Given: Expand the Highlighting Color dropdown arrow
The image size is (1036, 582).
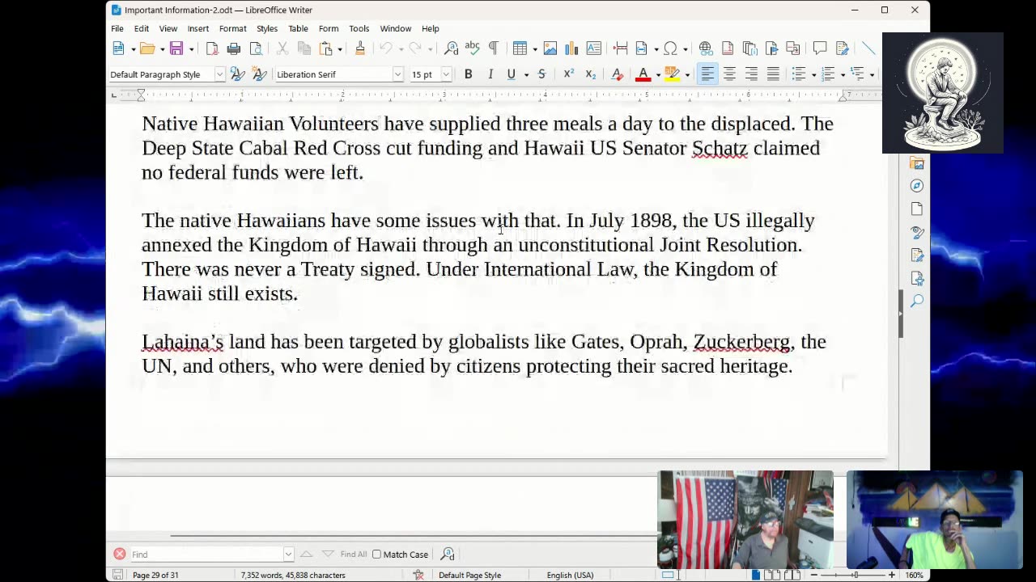Looking at the screenshot, I should coord(687,74).
